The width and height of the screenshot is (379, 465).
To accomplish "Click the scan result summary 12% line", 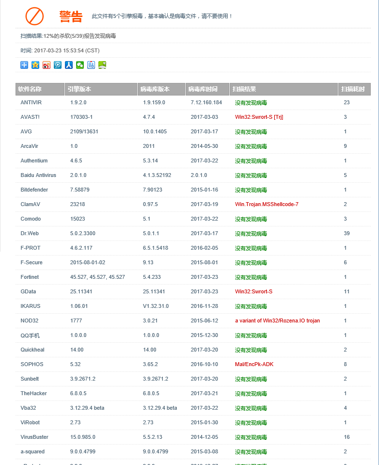I will click(x=68, y=36).
